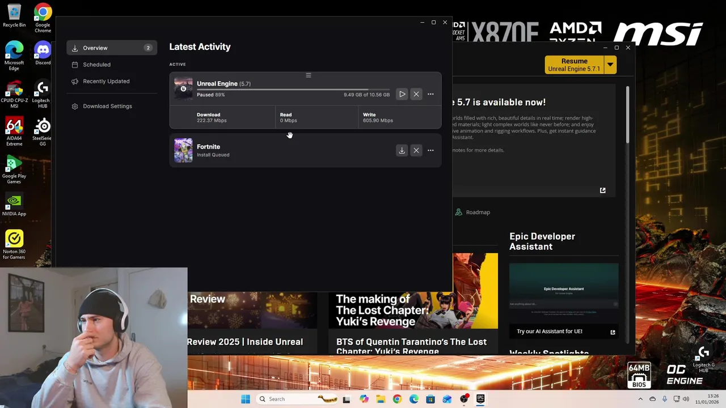Open Norton 360 for Gamers icon
726x408 pixels.
14,244
